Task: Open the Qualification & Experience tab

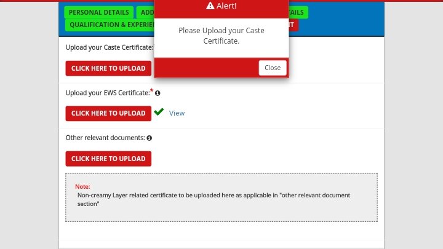Action: coord(110,25)
